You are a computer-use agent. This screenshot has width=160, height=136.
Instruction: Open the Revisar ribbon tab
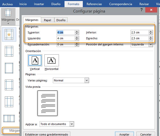pyautogui.click(x=144, y=4)
